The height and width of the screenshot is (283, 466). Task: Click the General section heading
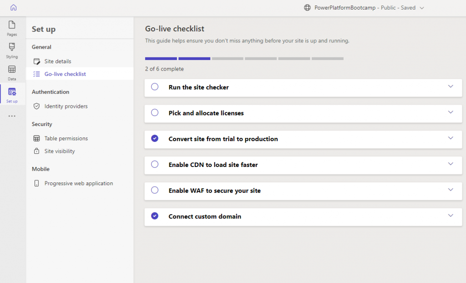[41, 47]
